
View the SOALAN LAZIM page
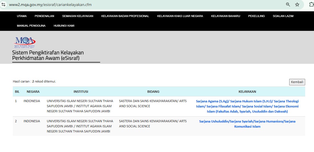click(283, 16)
